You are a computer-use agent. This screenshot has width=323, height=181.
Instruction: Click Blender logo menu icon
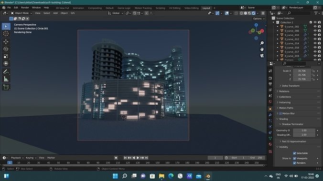coord(4,8)
